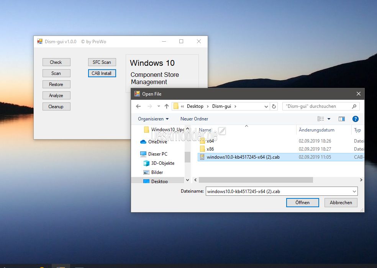Screen dimensions: 377x268
Task: Click the Bilder picture icon
Action: tap(146, 172)
